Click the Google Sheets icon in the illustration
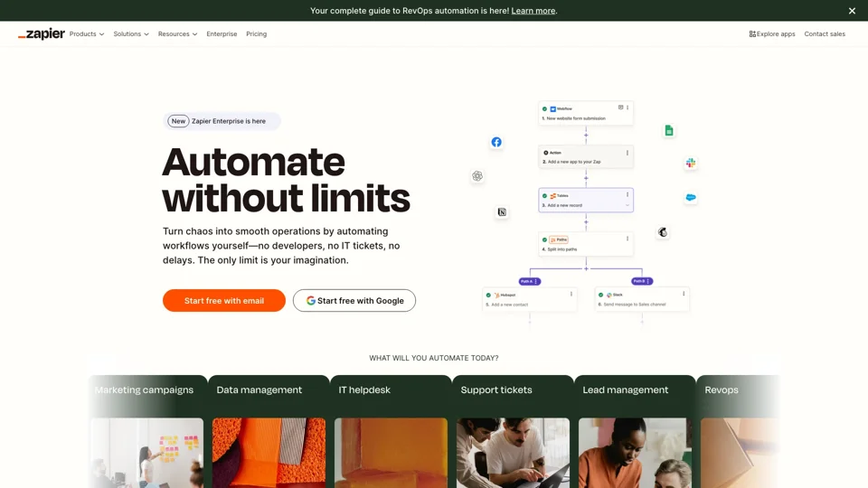 (x=669, y=130)
